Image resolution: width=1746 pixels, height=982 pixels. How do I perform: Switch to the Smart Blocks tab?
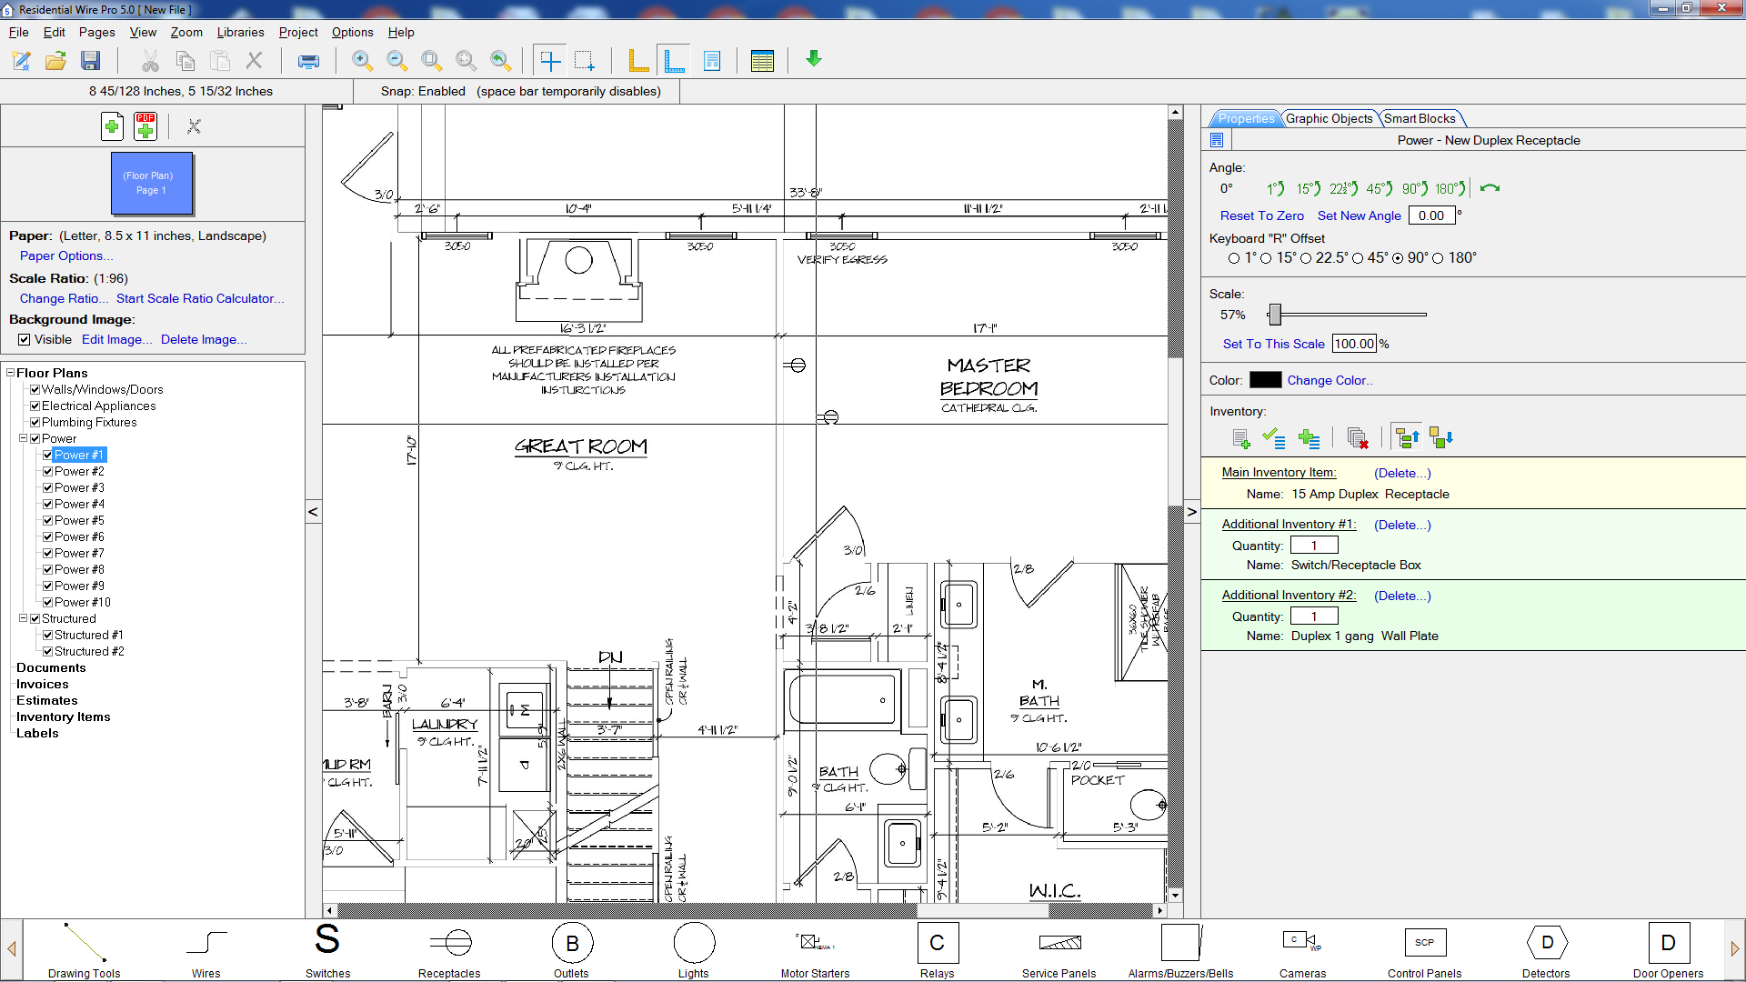pos(1419,118)
